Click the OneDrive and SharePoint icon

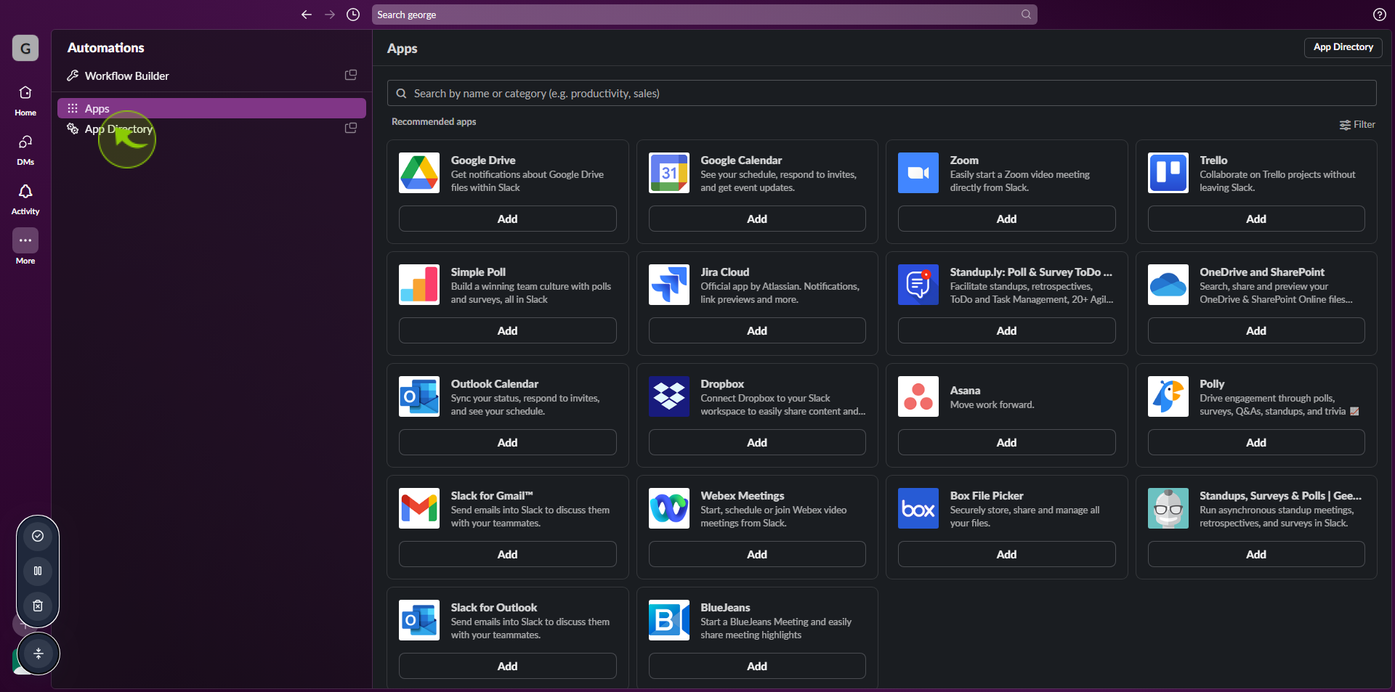point(1168,285)
